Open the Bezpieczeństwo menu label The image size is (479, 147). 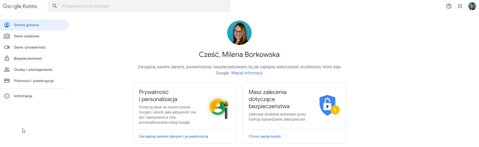click(28, 58)
